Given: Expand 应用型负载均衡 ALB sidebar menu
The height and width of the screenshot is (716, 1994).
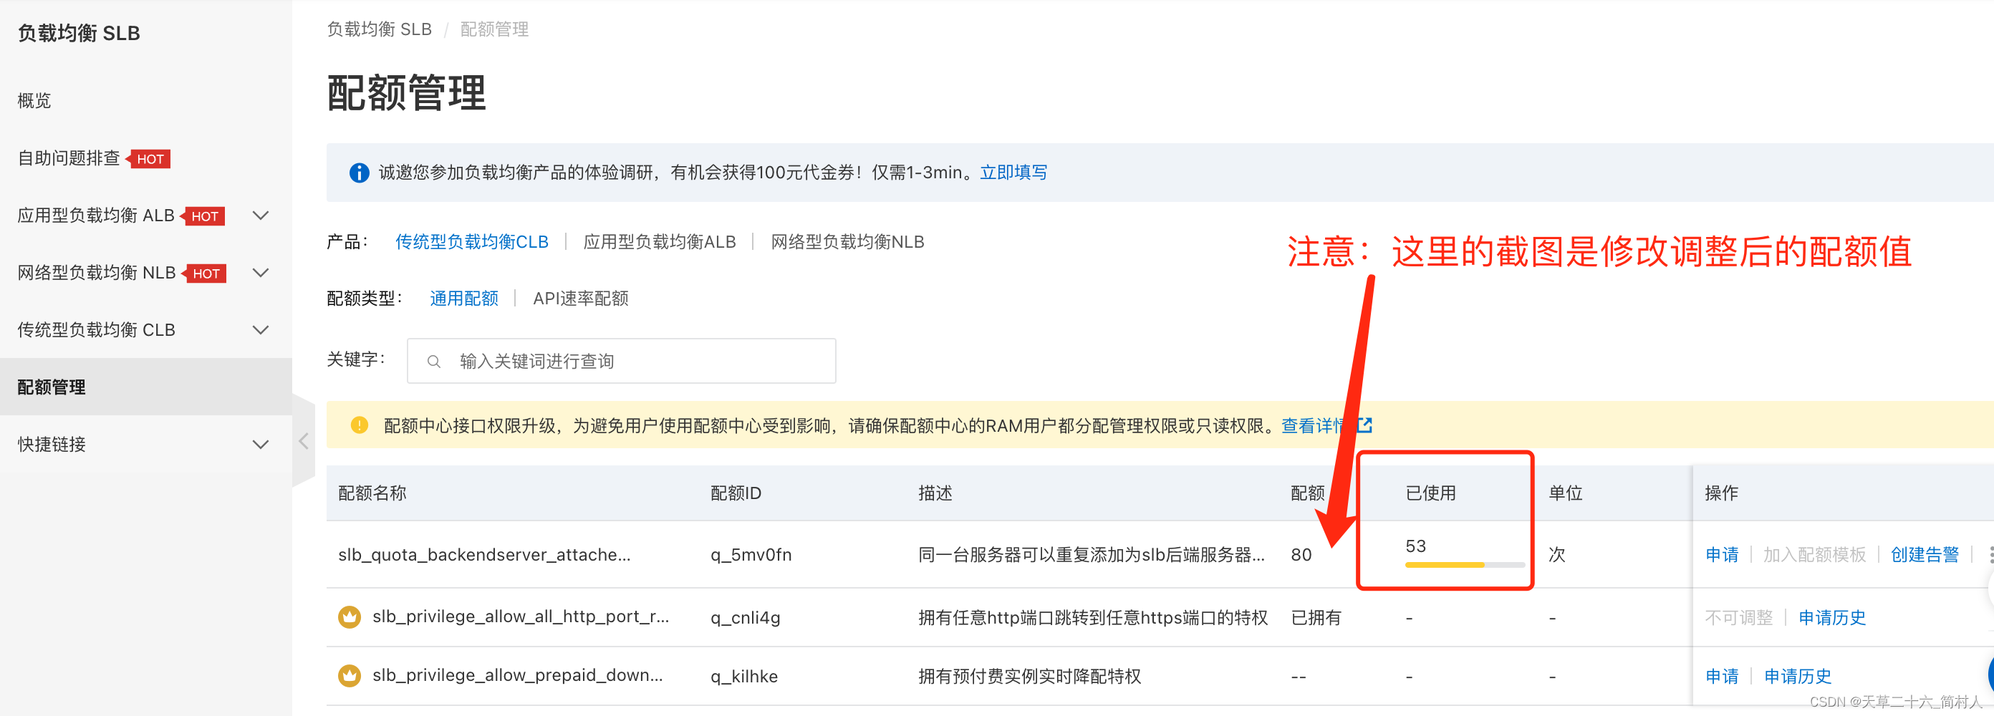Looking at the screenshot, I should [x=261, y=216].
